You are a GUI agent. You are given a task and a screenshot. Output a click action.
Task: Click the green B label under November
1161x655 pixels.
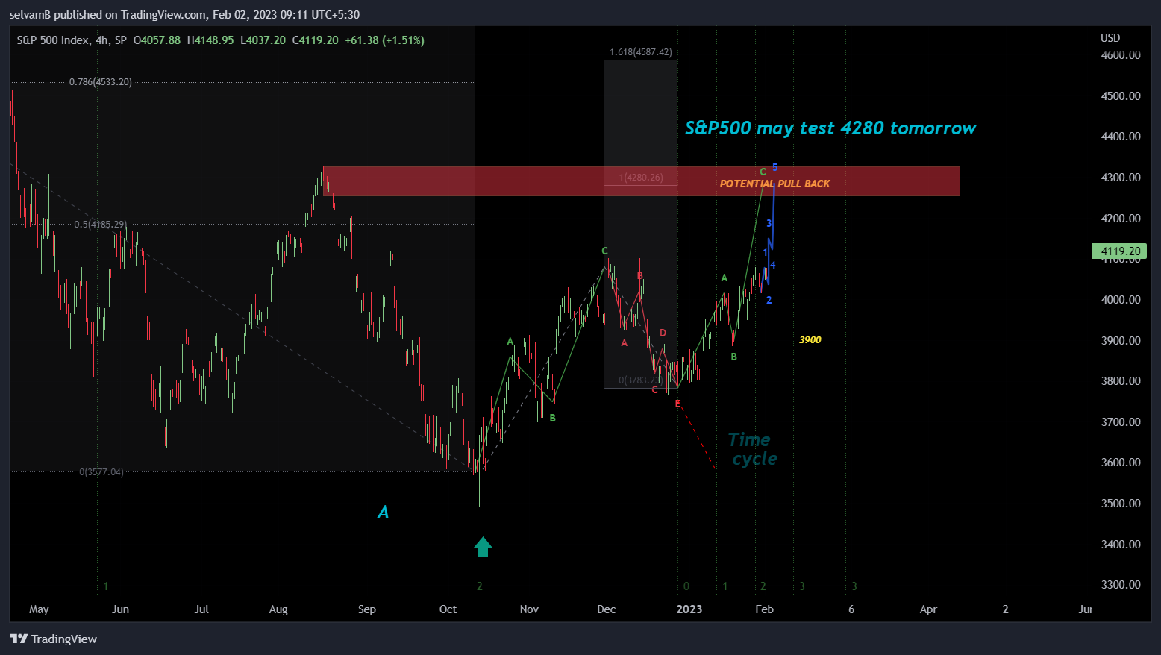pos(552,419)
